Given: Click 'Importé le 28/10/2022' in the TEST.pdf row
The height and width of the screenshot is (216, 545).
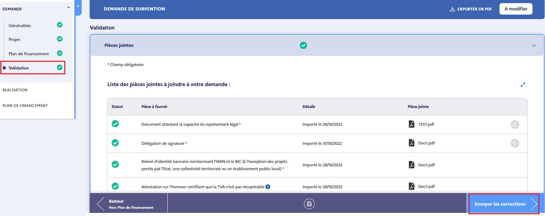Looking at the screenshot, I should click(x=322, y=124).
